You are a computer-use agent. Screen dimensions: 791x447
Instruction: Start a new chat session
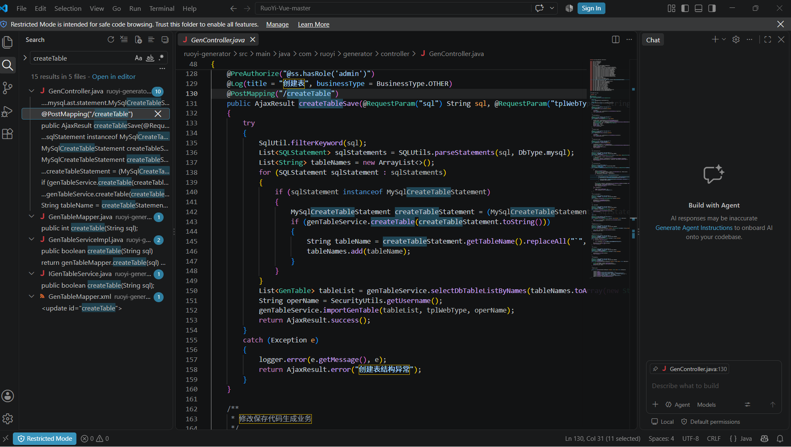715,40
